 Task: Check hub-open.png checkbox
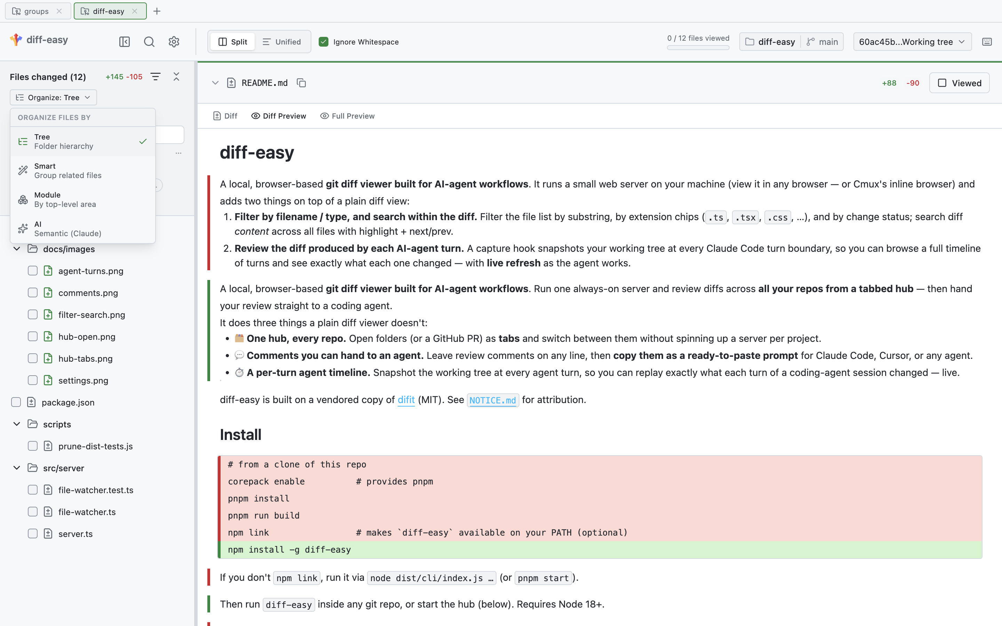33,337
